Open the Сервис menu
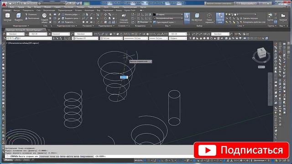This screenshot has height=164, width=292. pos(57,7)
